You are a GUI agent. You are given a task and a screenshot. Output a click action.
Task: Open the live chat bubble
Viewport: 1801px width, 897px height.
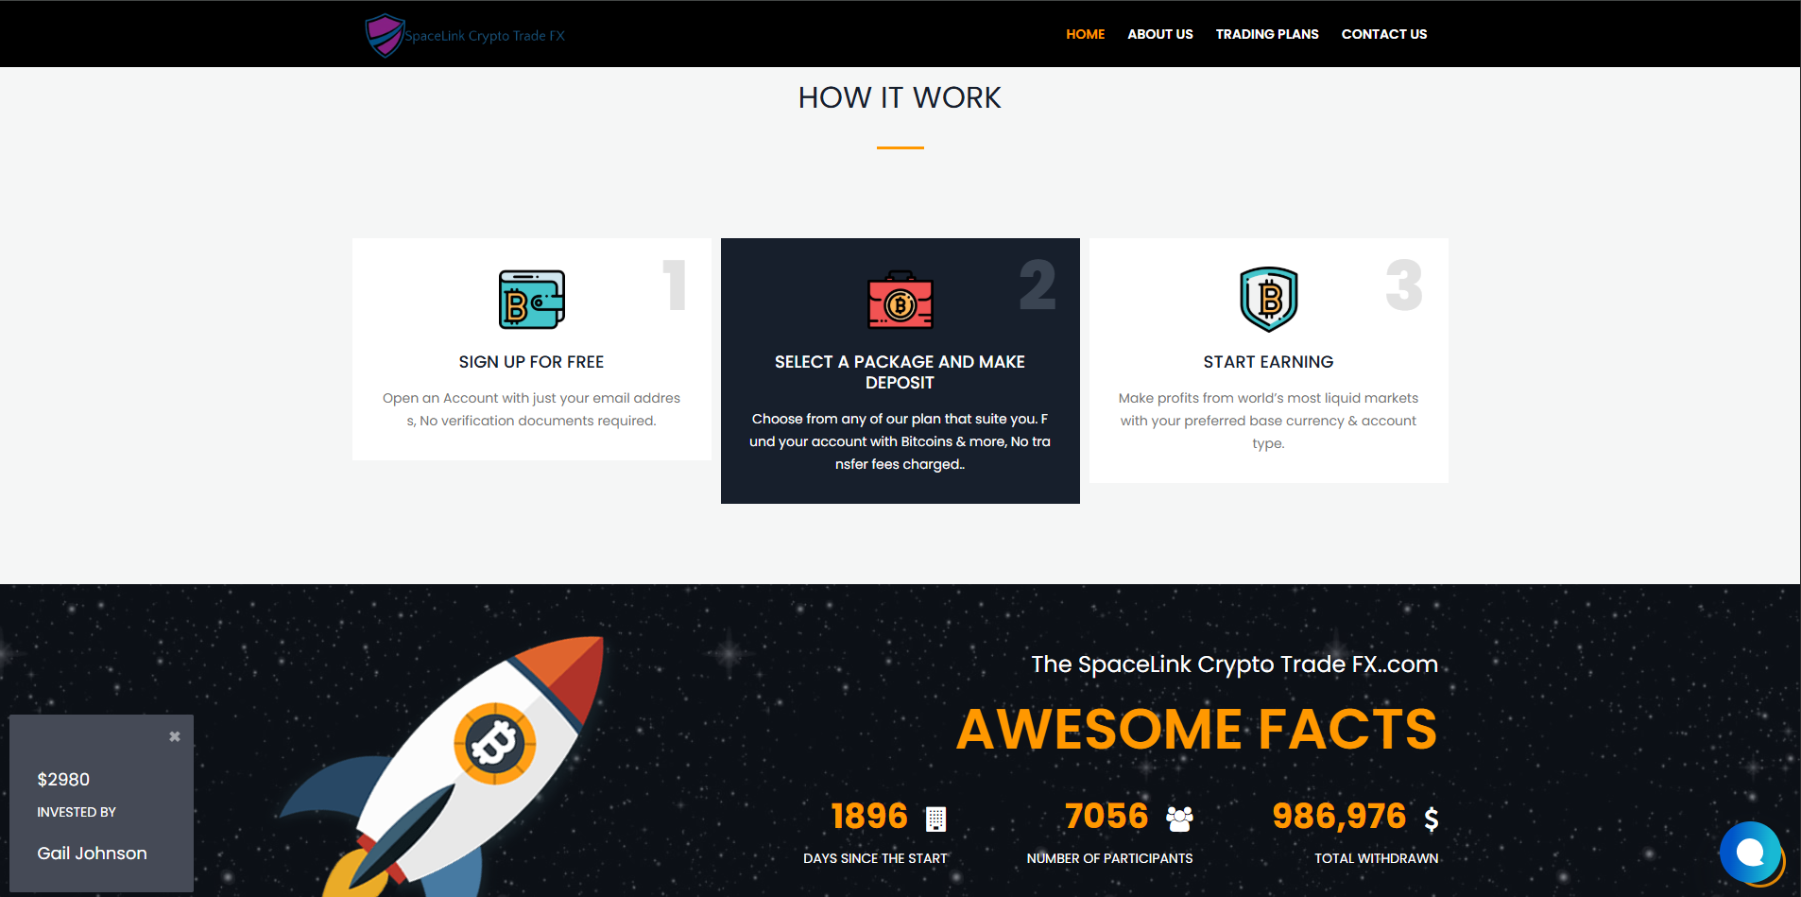pos(1750,853)
